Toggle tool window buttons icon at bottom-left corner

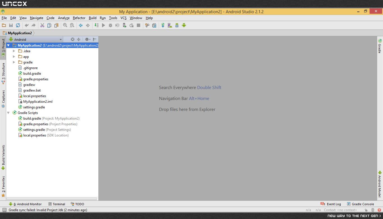coord(4,210)
